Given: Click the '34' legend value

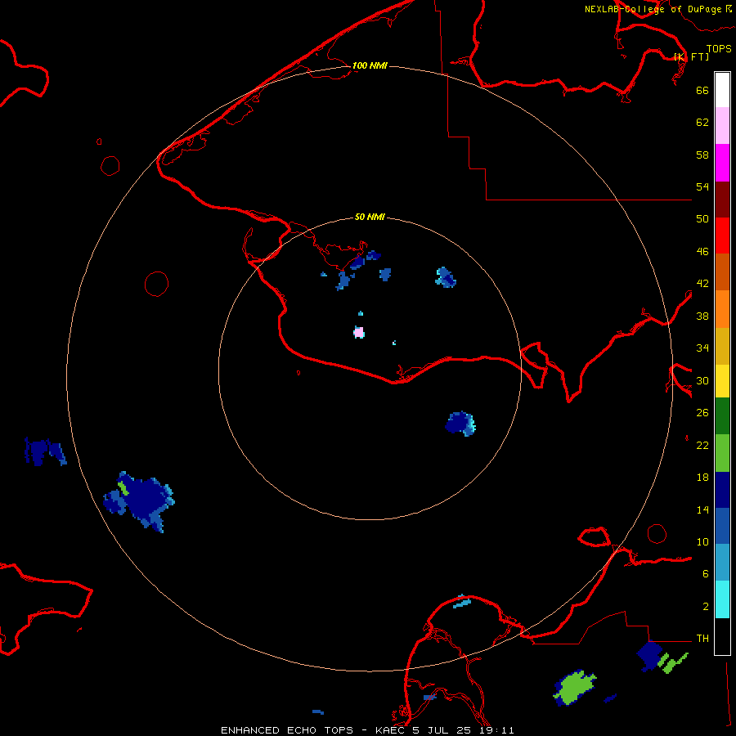Looking at the screenshot, I should (x=702, y=348).
